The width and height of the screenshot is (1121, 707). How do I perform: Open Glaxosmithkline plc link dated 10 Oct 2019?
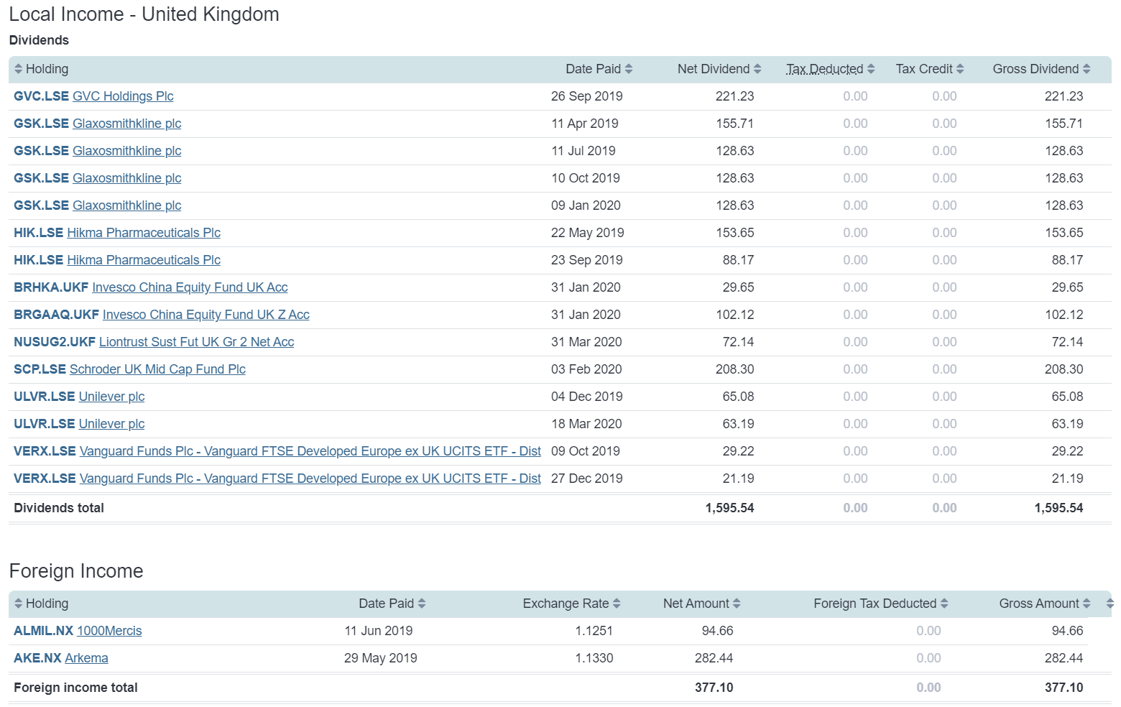pyautogui.click(x=127, y=178)
